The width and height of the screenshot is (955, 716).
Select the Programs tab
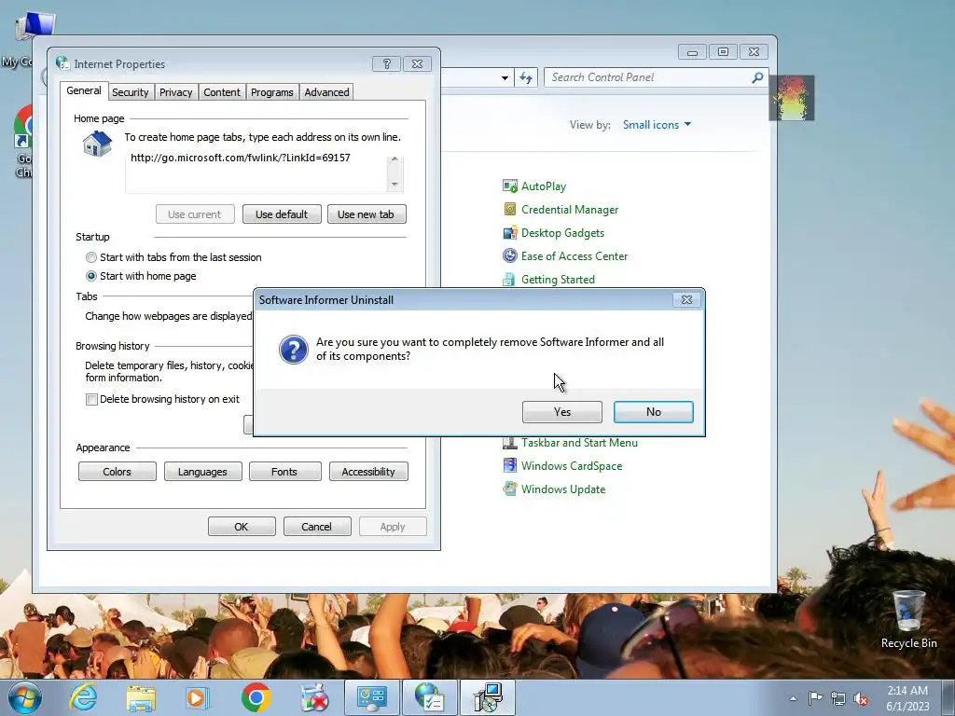[271, 92]
